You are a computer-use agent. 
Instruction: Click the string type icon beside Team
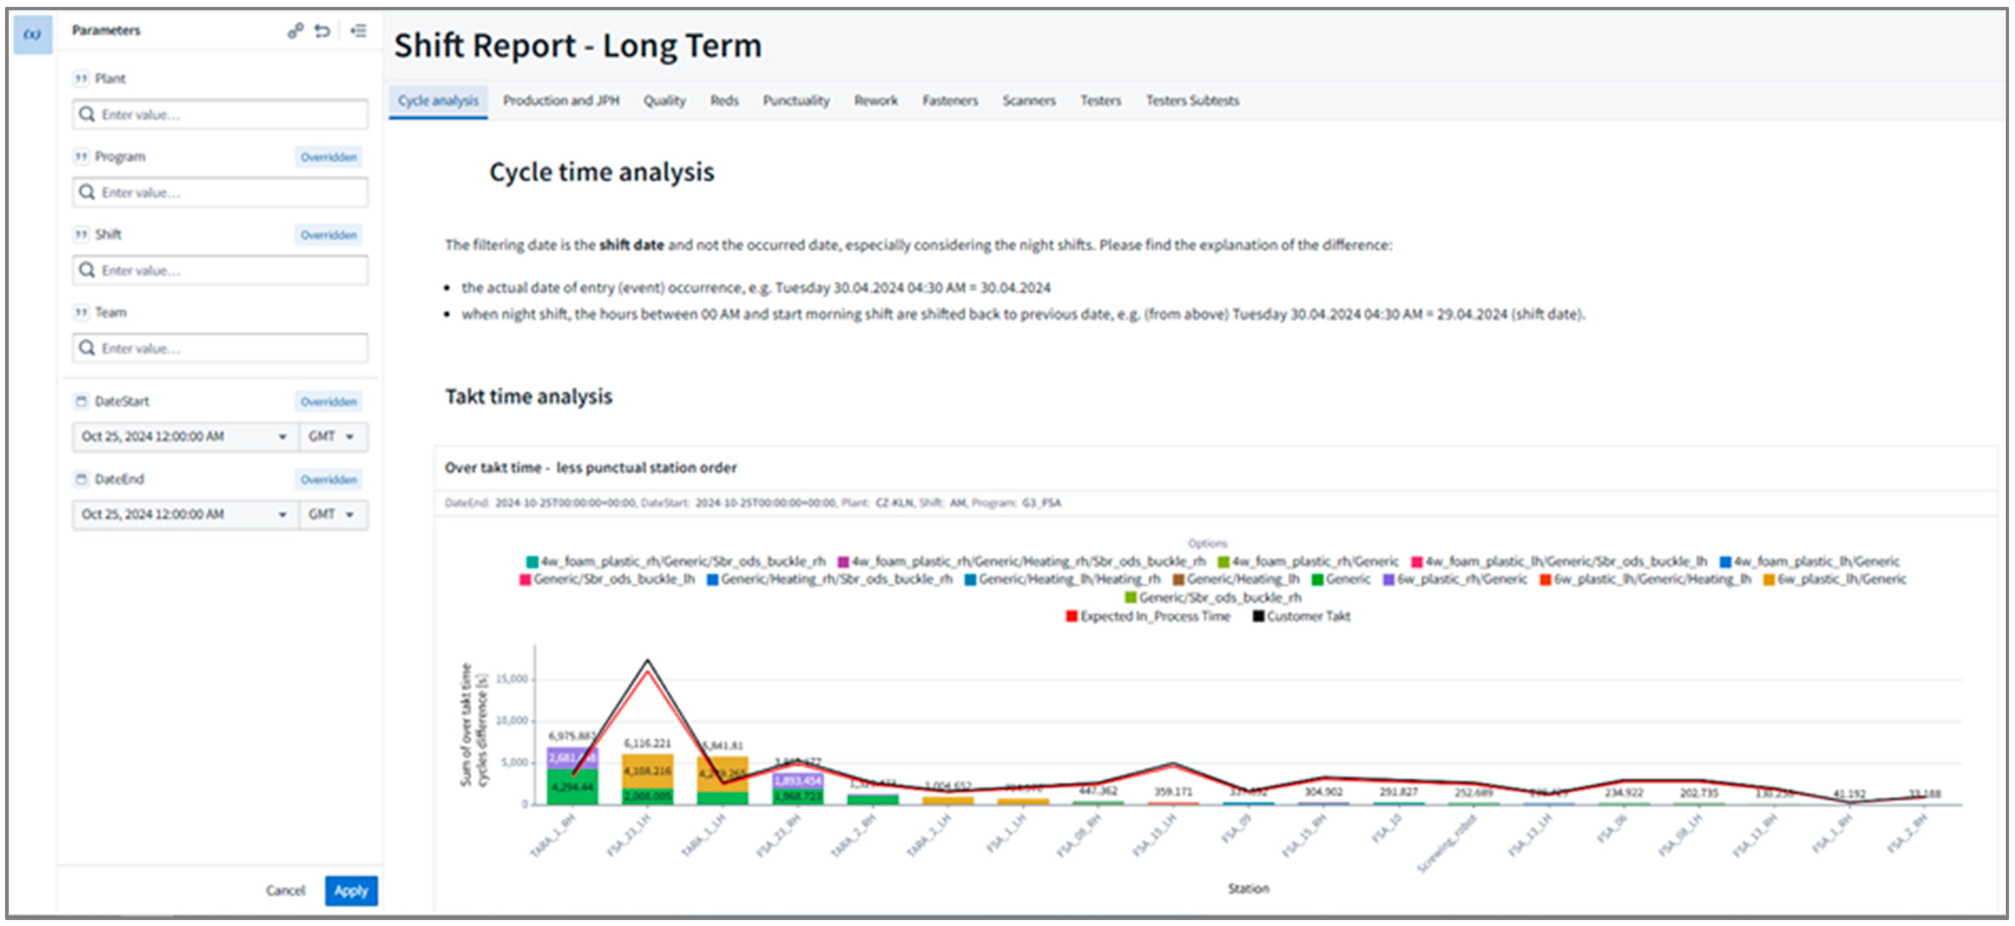(80, 312)
